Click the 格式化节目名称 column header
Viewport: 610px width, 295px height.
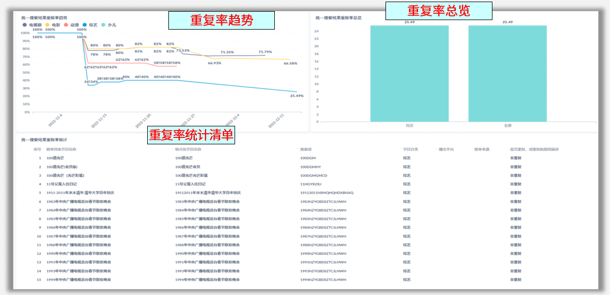pyautogui.click(x=188, y=150)
